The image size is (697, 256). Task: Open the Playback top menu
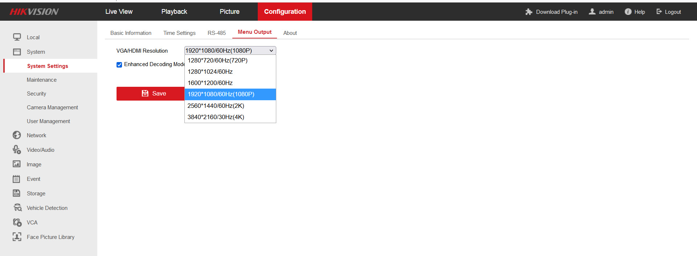pyautogui.click(x=174, y=12)
